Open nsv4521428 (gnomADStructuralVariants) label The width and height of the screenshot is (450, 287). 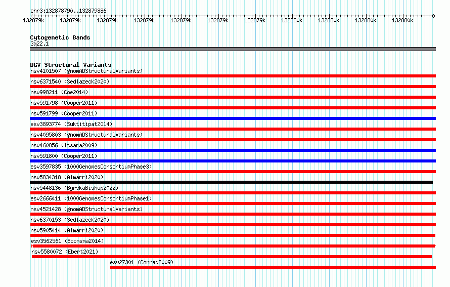[x=86, y=209]
